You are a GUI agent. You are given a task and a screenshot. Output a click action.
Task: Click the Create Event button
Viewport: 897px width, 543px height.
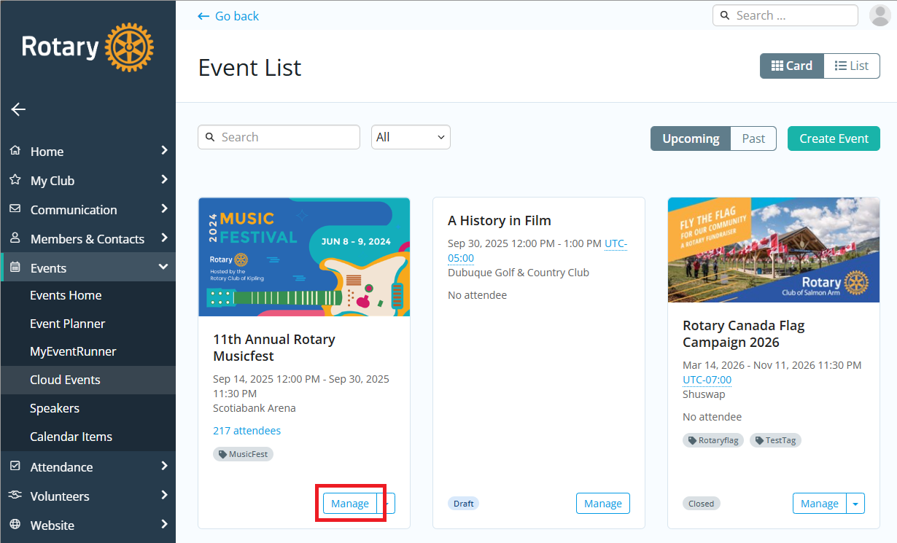[x=834, y=138]
